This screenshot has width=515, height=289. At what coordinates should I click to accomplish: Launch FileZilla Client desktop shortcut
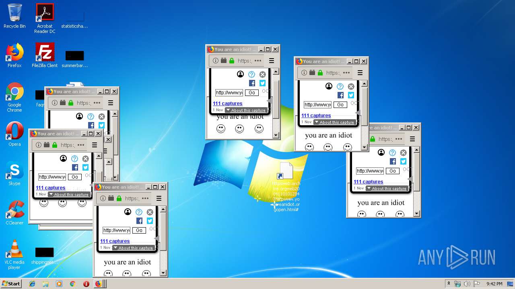point(45,55)
